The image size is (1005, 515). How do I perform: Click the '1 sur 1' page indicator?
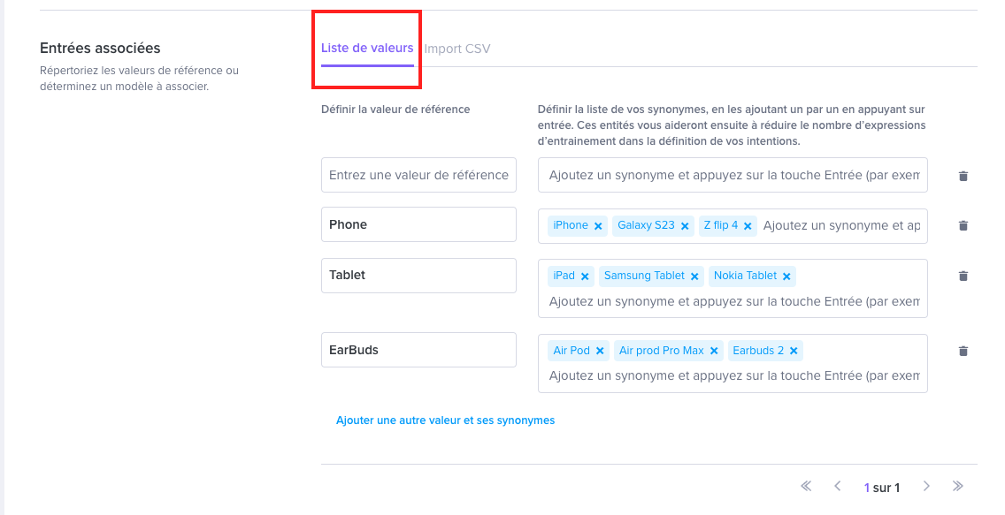(x=882, y=488)
